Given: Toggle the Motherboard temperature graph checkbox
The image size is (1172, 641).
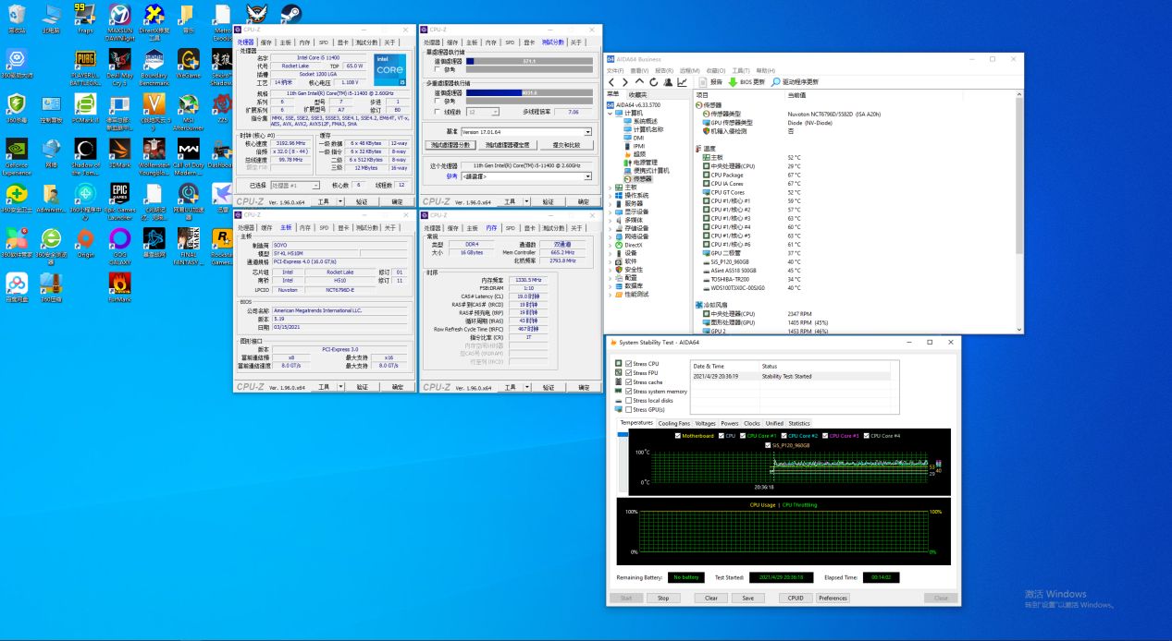Looking at the screenshot, I should [679, 435].
